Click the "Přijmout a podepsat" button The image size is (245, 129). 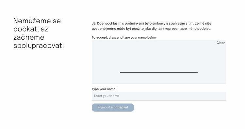113,107
